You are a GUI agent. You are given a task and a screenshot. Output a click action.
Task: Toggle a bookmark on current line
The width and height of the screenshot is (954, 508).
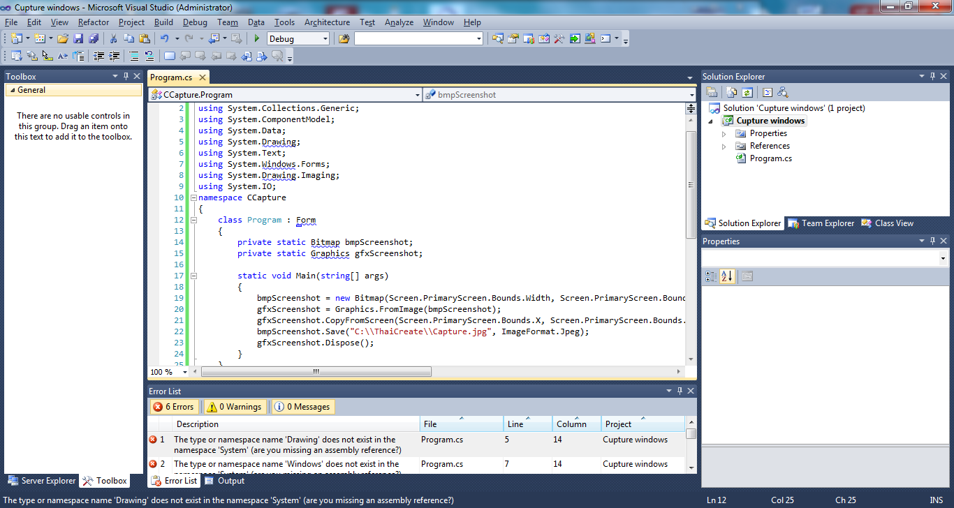(x=170, y=56)
